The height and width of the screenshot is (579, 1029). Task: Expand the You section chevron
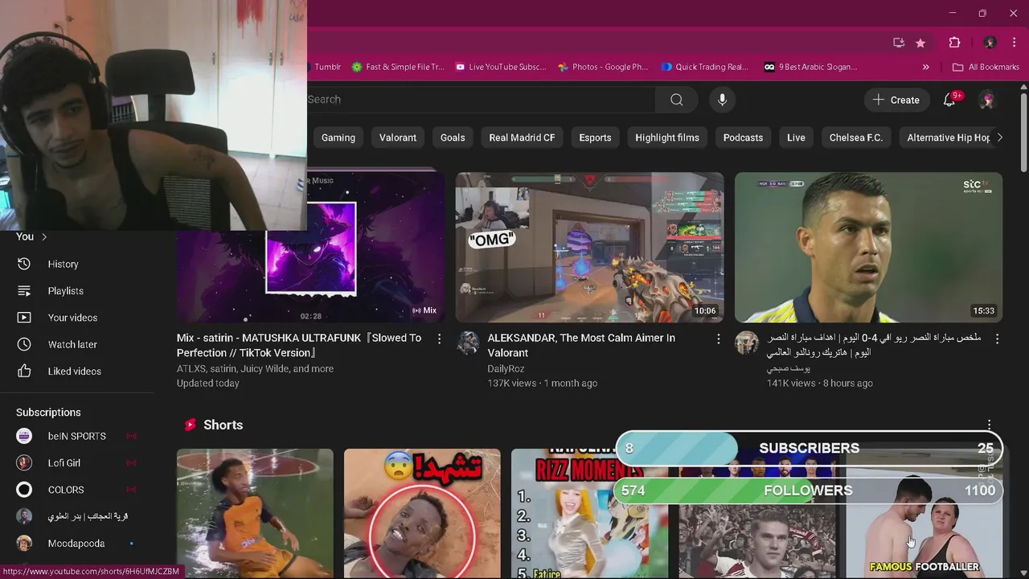click(44, 237)
